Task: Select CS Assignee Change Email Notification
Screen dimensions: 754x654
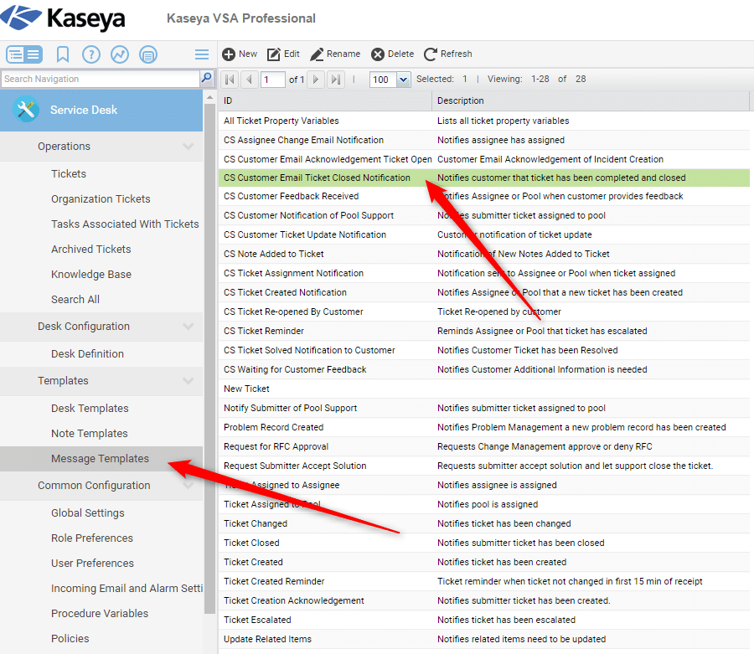Action: pyautogui.click(x=484, y=140)
